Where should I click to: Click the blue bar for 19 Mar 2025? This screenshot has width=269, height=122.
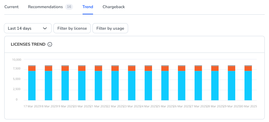[65, 85]
